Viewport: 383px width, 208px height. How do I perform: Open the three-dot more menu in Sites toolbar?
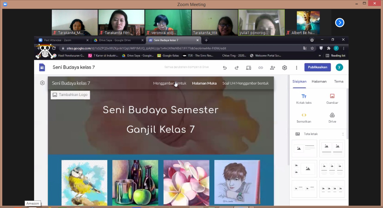pyautogui.click(x=297, y=68)
